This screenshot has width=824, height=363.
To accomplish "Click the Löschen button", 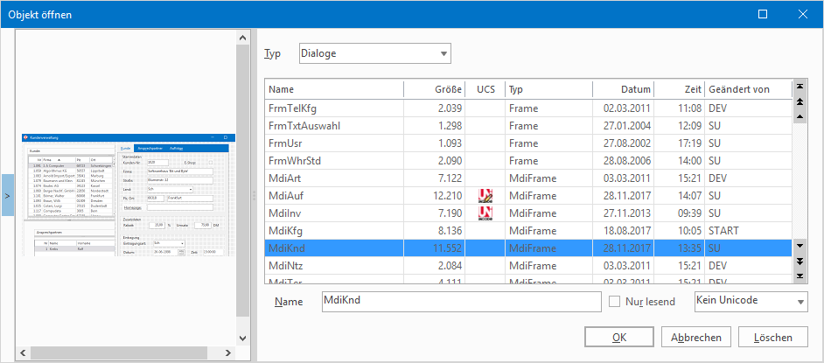I will click(x=772, y=337).
